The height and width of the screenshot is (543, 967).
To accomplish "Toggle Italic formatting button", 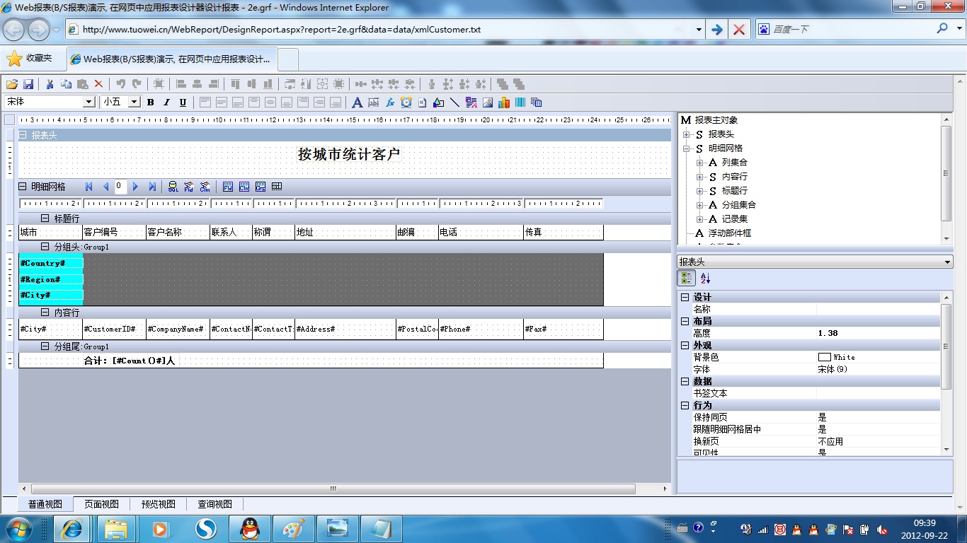I will [x=166, y=103].
